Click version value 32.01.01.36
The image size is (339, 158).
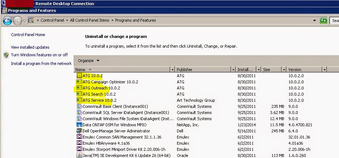click(299, 137)
